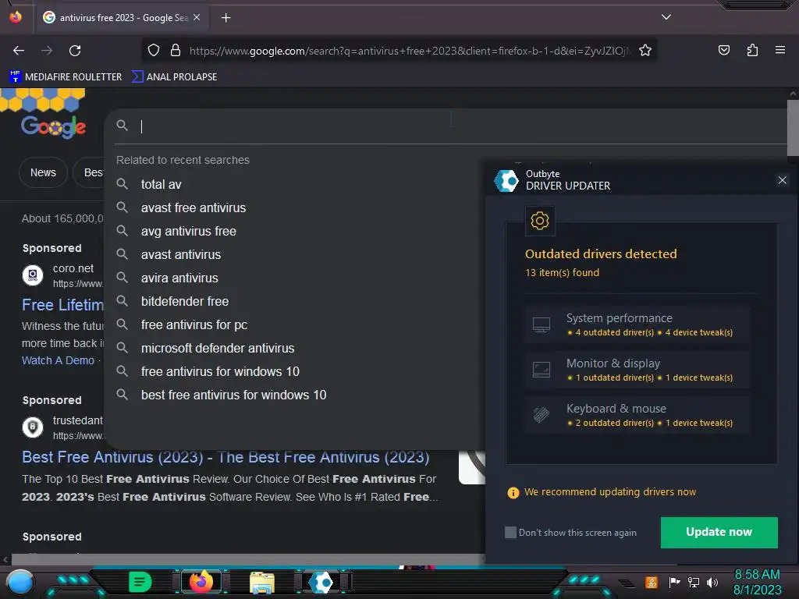Click the info icon beside the recommendation

point(513,493)
